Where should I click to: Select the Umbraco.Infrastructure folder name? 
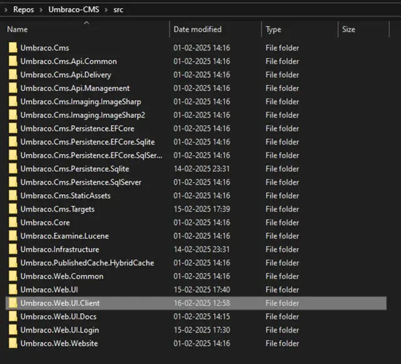click(x=59, y=249)
